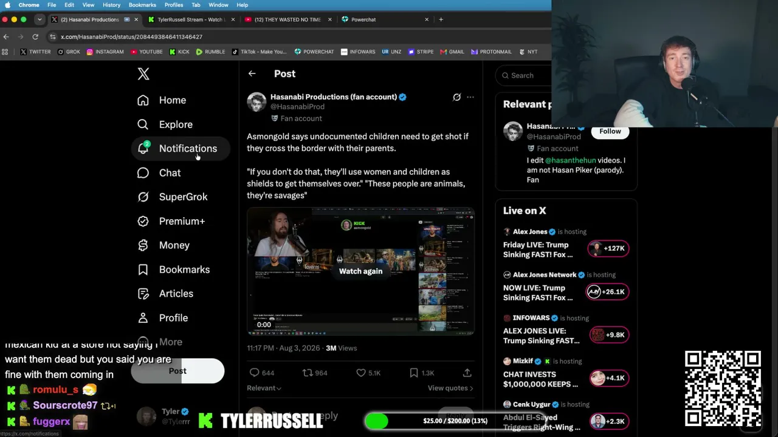Click Watch again on the video

pos(360,271)
